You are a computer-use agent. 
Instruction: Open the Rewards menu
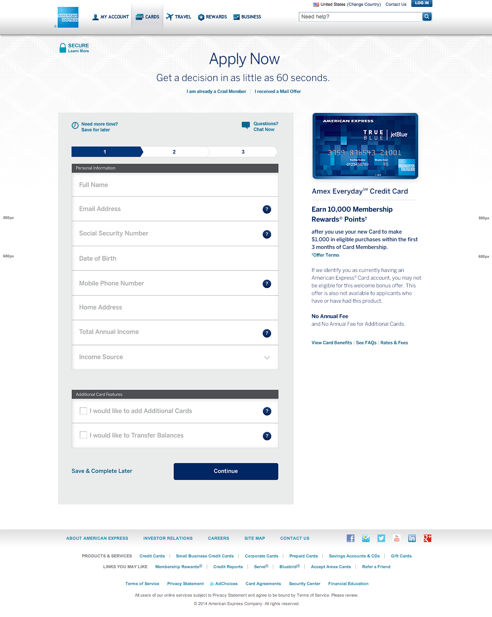tap(212, 17)
